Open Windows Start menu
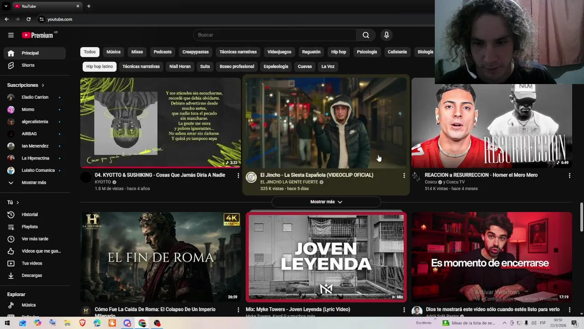This screenshot has height=329, width=584. coord(7,323)
